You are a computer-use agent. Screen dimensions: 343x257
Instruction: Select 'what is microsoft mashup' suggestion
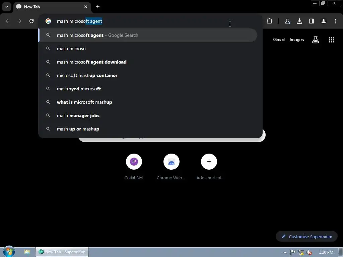[148, 102]
